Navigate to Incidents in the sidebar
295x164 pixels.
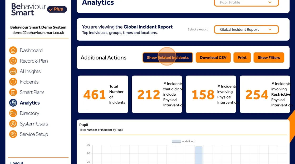click(29, 82)
